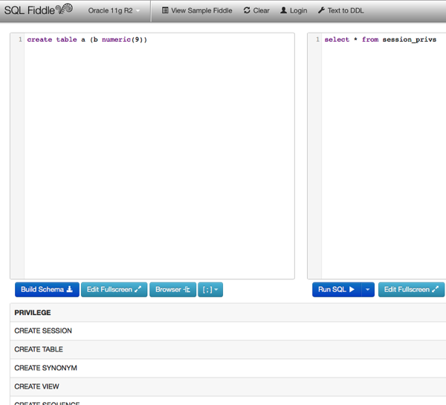
Task: Click into the query editor select statement
Action: [x=381, y=39]
